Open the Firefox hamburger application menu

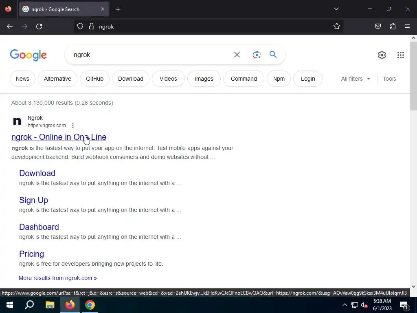407,26
